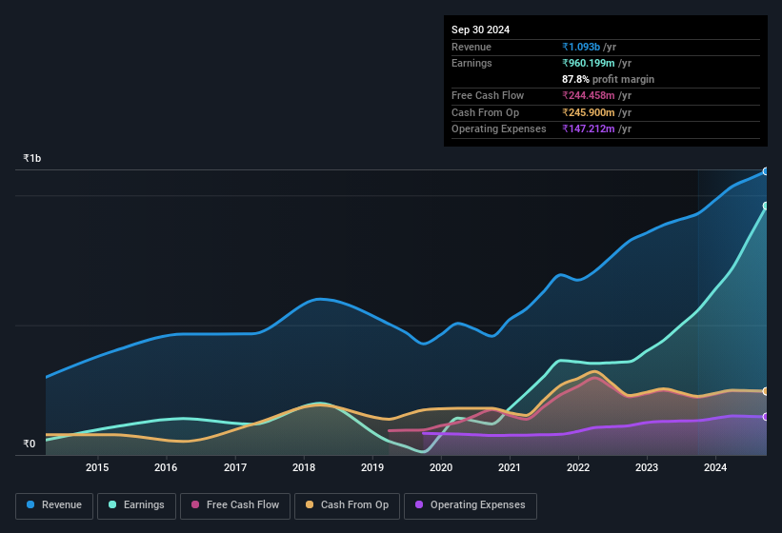Click the ₹244.458m free cash flow value
782x533 pixels.
point(589,95)
